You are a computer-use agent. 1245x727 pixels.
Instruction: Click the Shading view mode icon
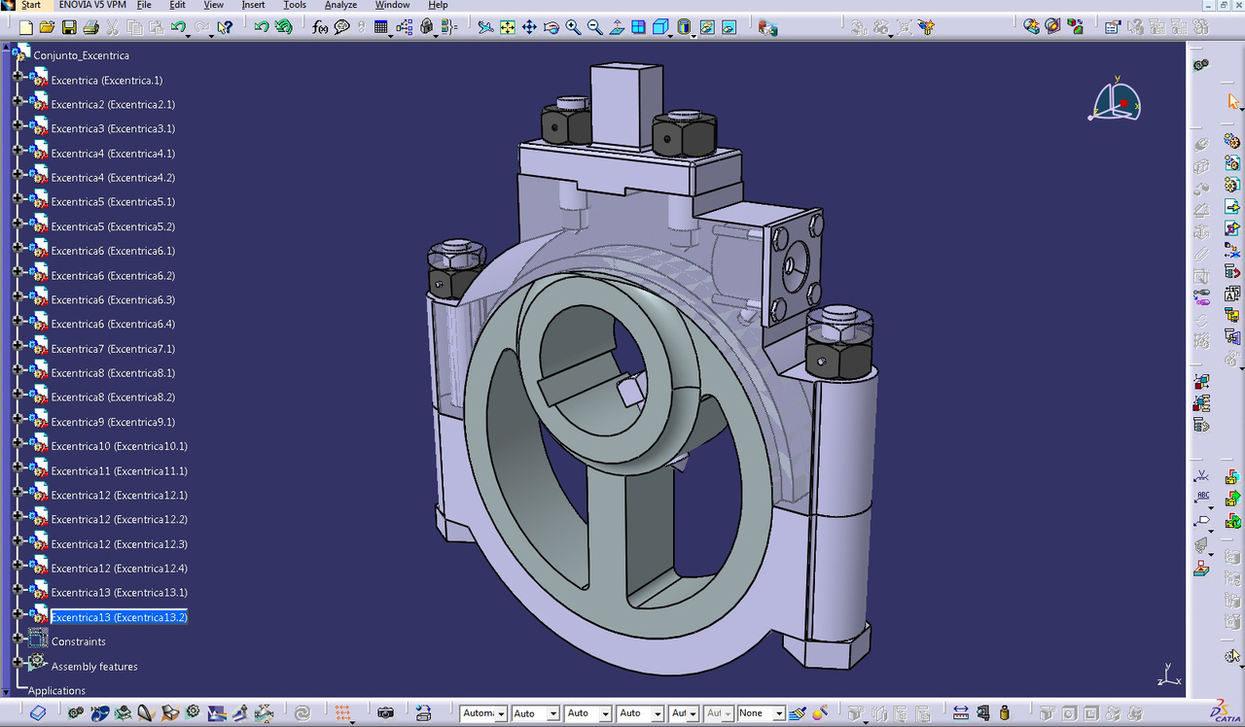(684, 28)
